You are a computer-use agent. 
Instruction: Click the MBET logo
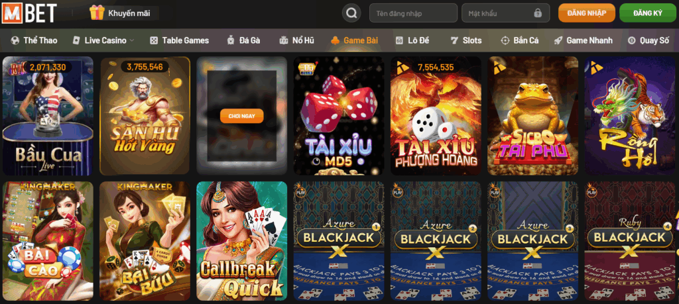[x=29, y=13]
